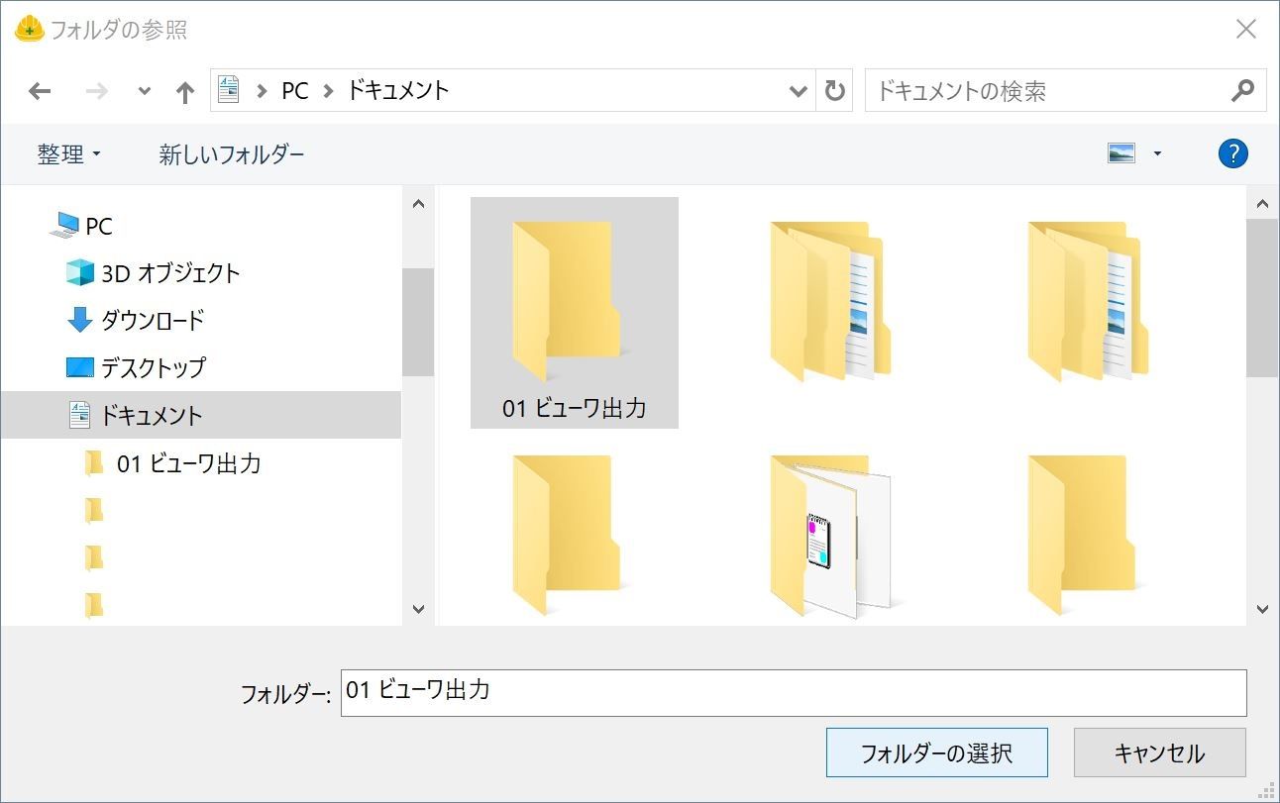
Task: Click into the フォルダー name field
Action: (793, 692)
